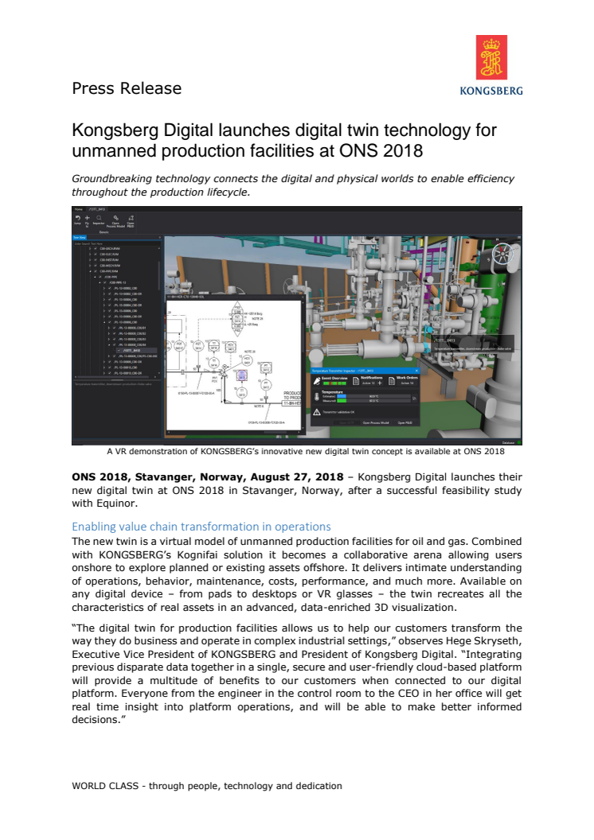Click the Estimated temperature blue bar
594x840 pixels.
coord(342,396)
